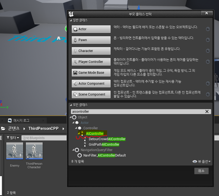
Task: Clear the class search text
Action: tap(207, 112)
